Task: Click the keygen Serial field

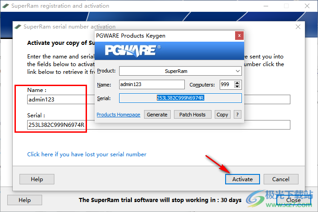Action: (180, 98)
